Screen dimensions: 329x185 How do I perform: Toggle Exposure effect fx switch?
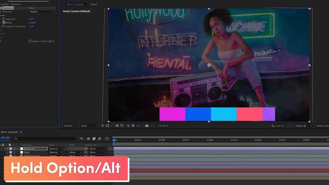pyautogui.click(x=1, y=8)
